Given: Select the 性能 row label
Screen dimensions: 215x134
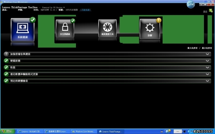Looking at the screenshot, I should click(13, 67).
